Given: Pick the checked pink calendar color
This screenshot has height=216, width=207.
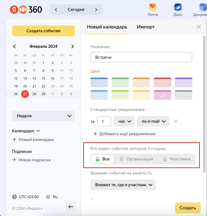Looking at the screenshot, I should [163, 95].
